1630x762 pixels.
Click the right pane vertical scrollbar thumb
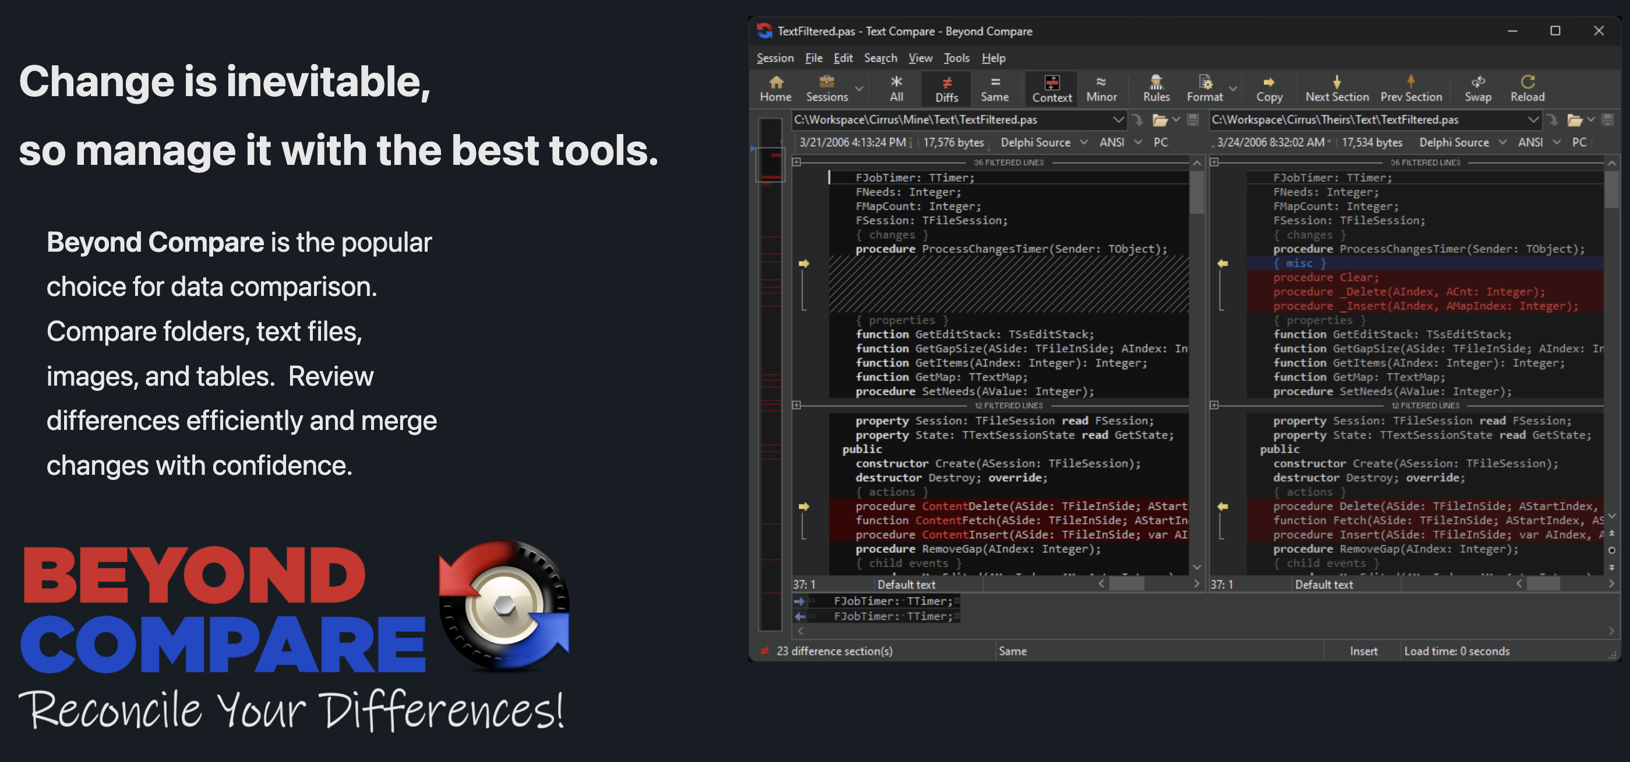[x=1611, y=189]
